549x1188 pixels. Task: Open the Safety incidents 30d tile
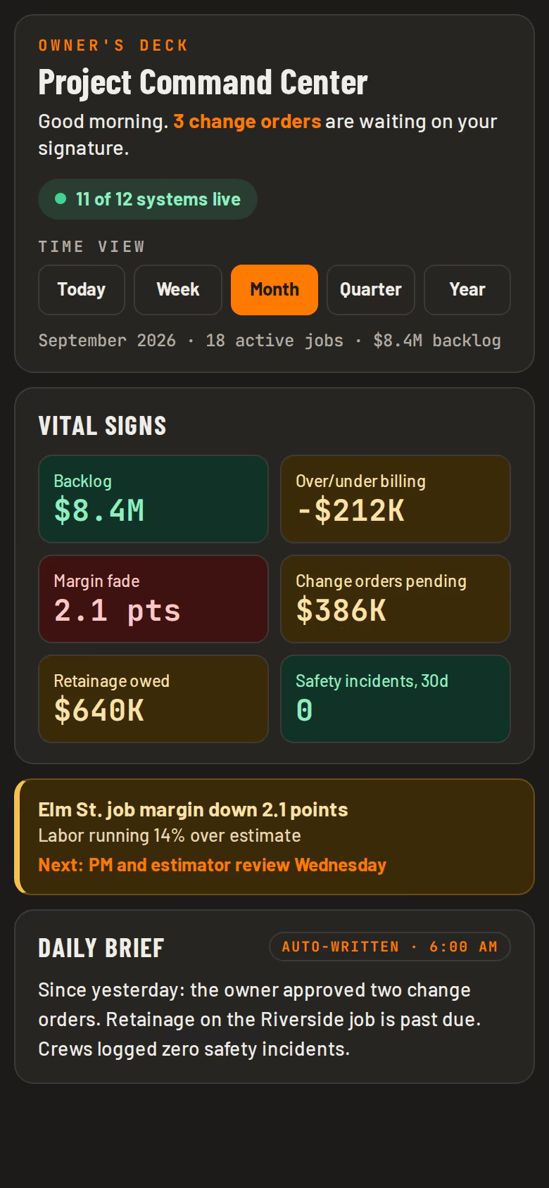[396, 699]
